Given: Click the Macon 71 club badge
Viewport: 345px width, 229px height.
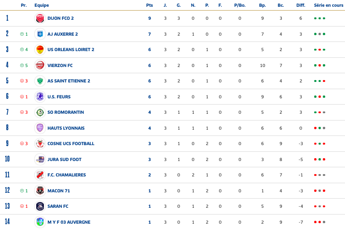Looking at the screenshot, I should 40,191.
